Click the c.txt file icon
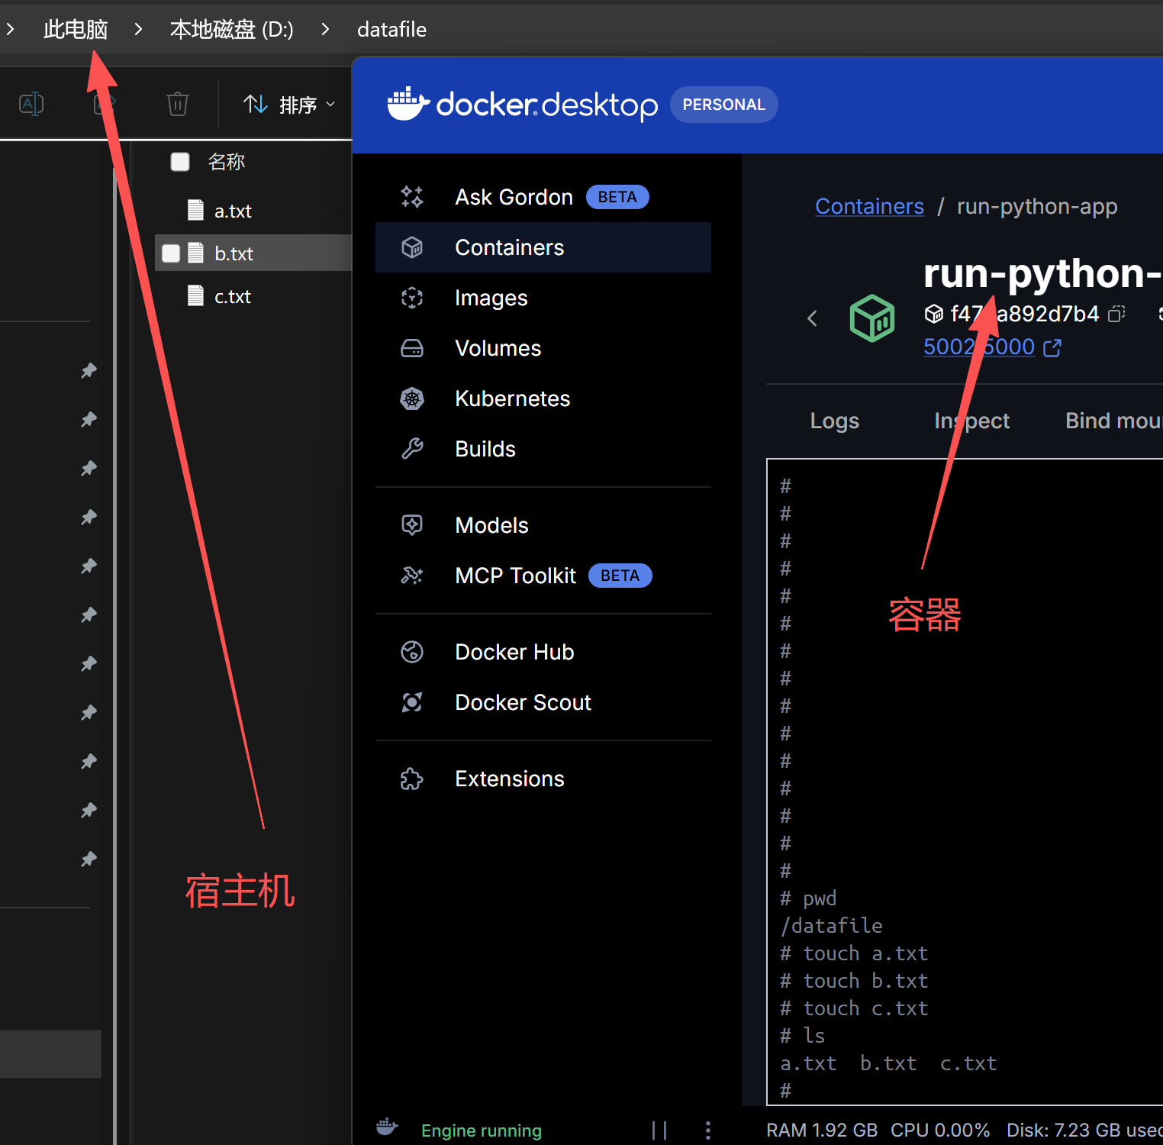 [x=196, y=295]
